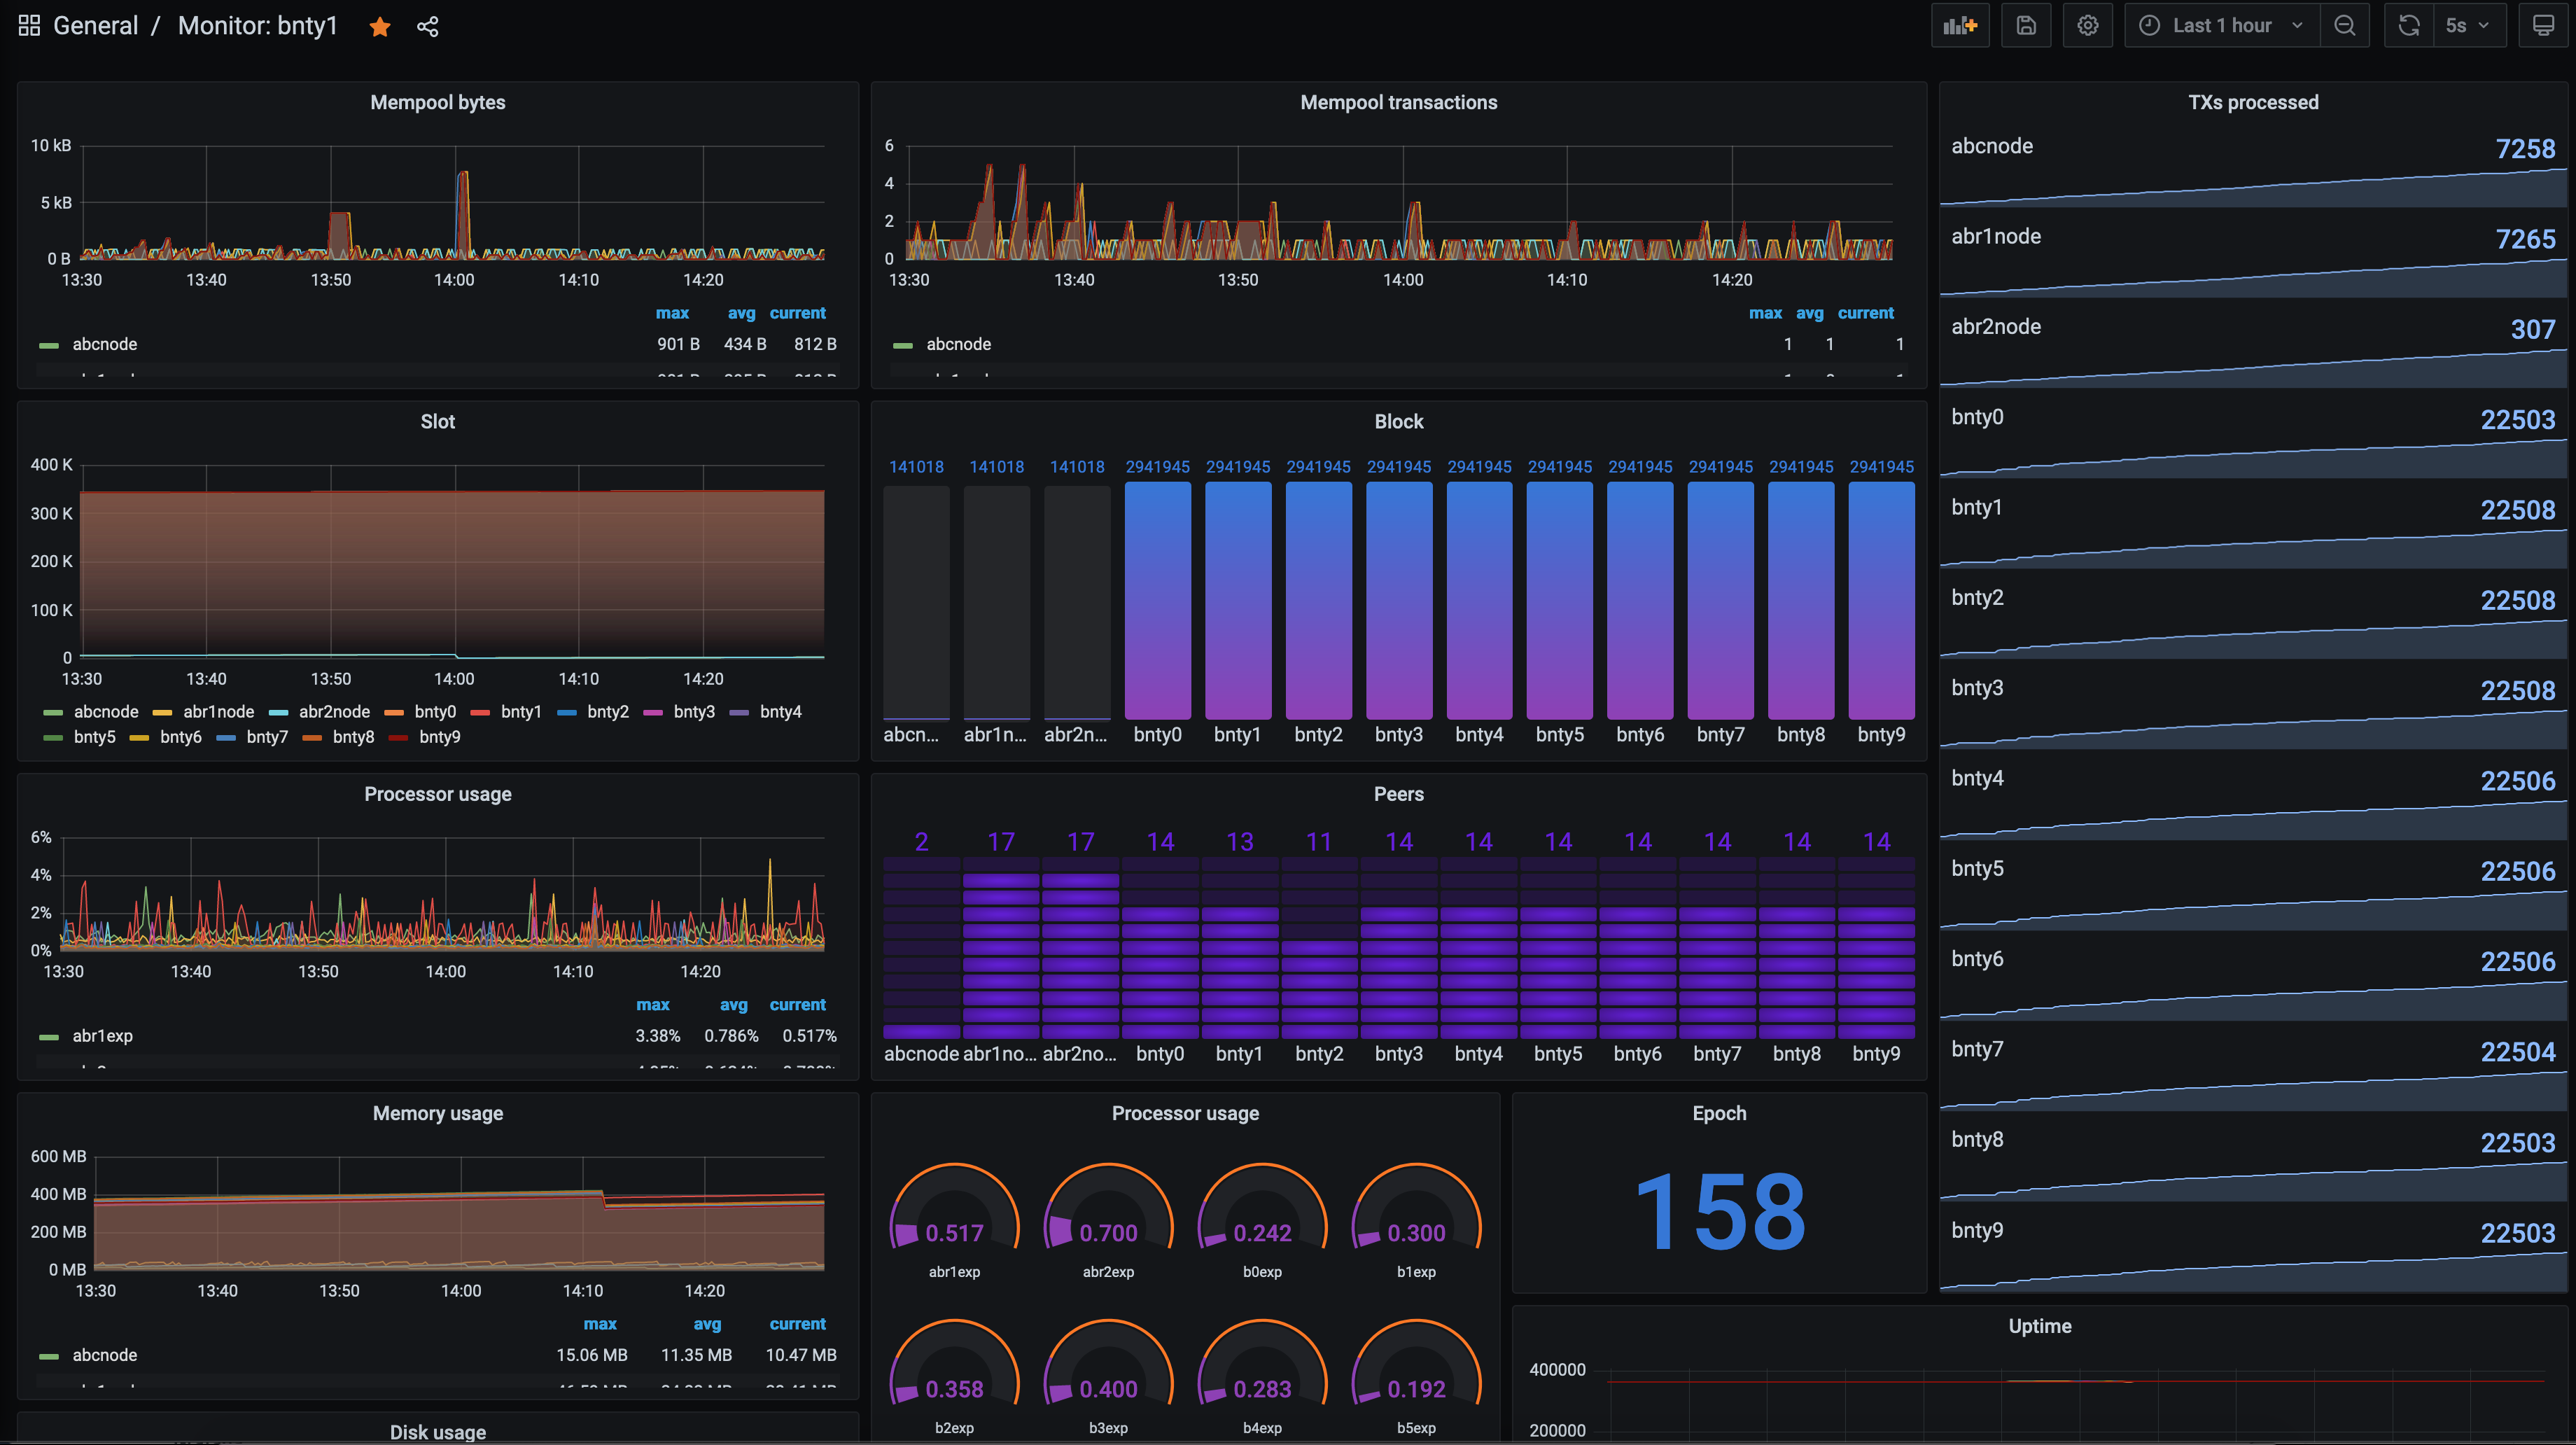Click the share dashboard icon
The height and width of the screenshot is (1445, 2576).
(x=428, y=27)
